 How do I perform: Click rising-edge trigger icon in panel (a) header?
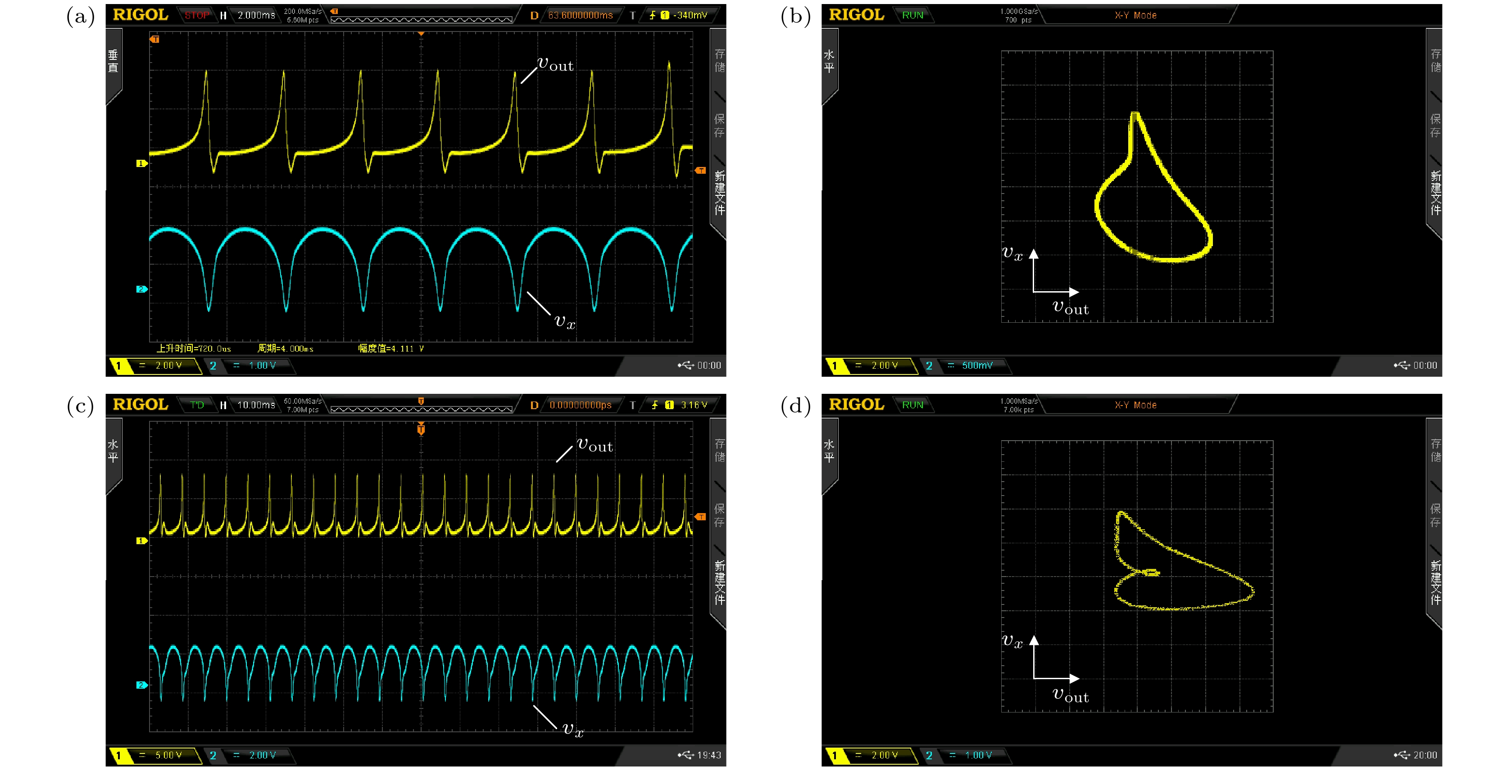pos(652,15)
